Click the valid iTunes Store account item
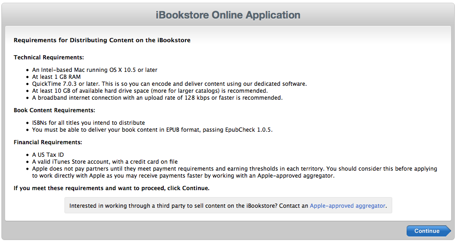Image resolution: width=459 pixels, height=243 pixels. pos(105,162)
